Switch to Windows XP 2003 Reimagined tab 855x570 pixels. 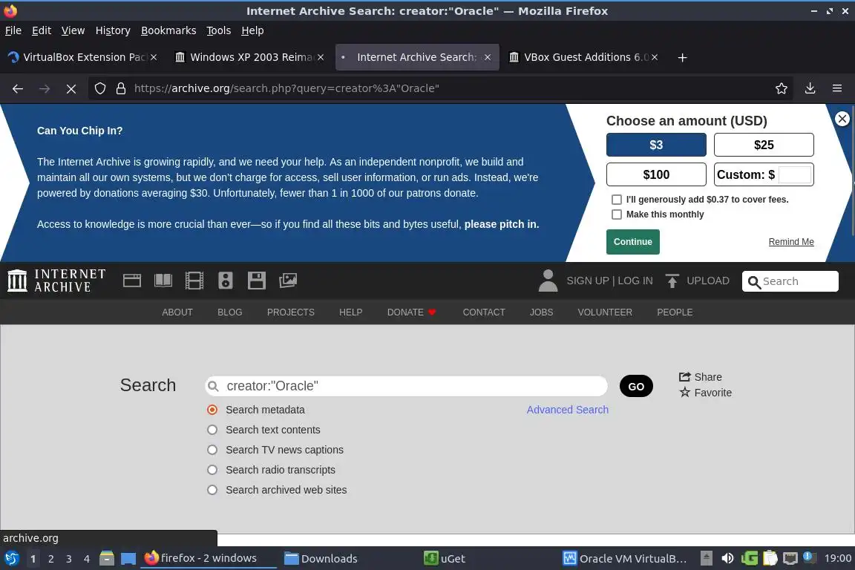point(248,57)
